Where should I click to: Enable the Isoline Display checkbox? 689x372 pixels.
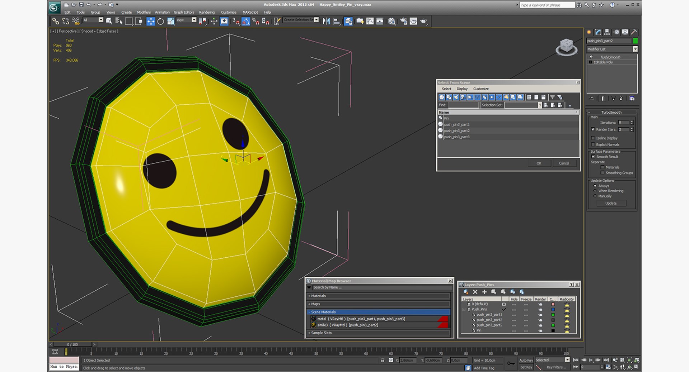tap(593, 138)
